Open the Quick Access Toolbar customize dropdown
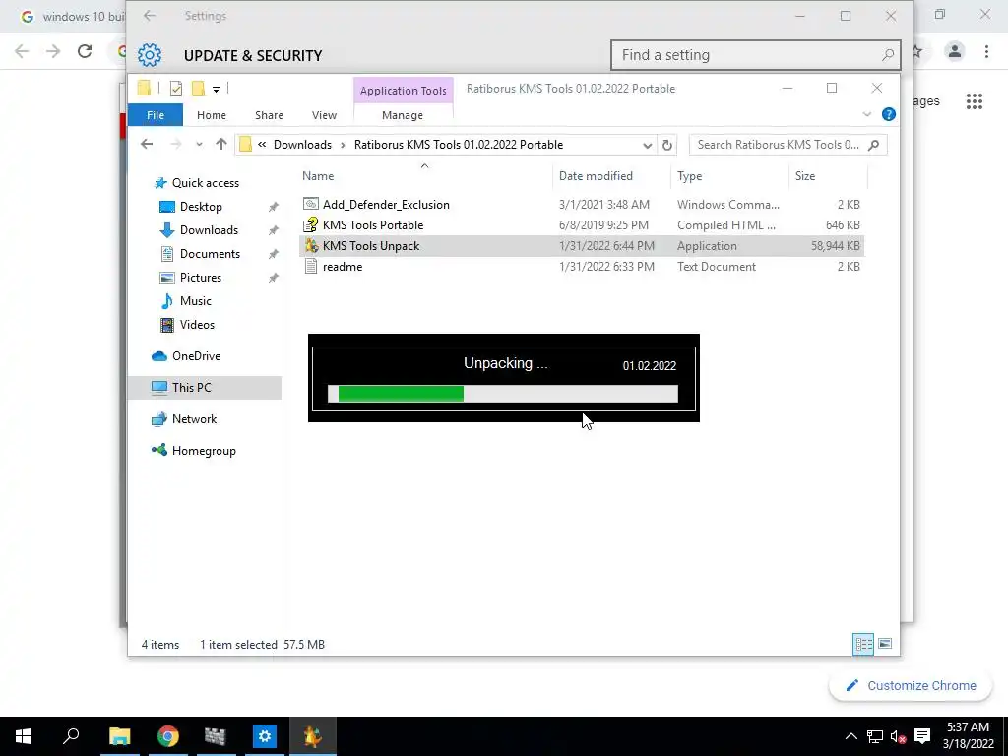This screenshot has height=756, width=1008. click(216, 89)
